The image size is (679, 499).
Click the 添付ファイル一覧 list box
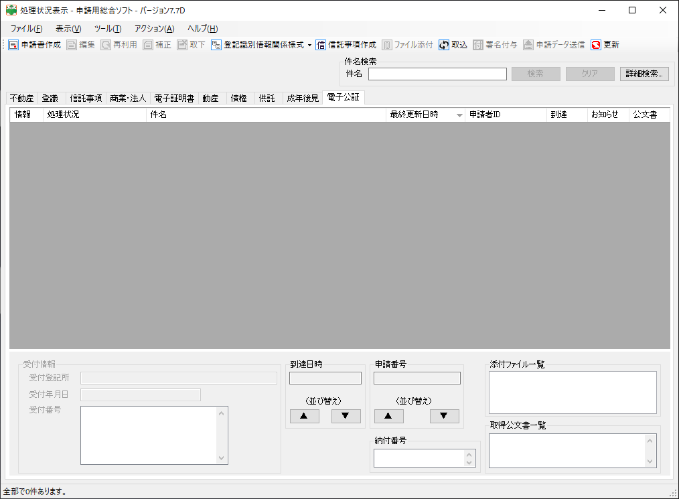click(x=573, y=393)
